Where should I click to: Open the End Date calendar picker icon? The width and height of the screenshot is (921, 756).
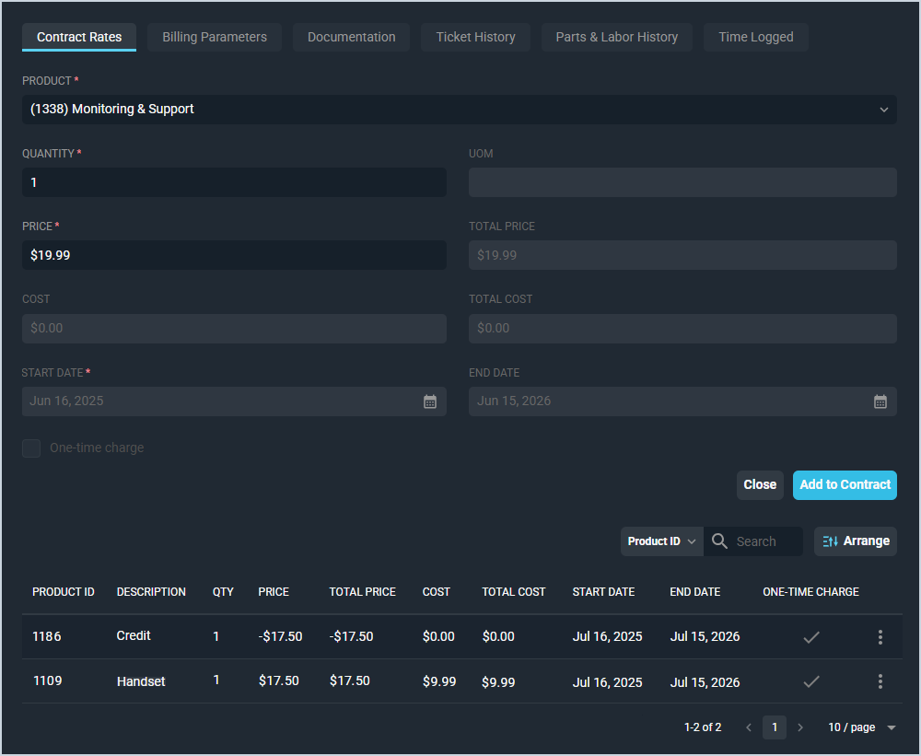pos(880,401)
